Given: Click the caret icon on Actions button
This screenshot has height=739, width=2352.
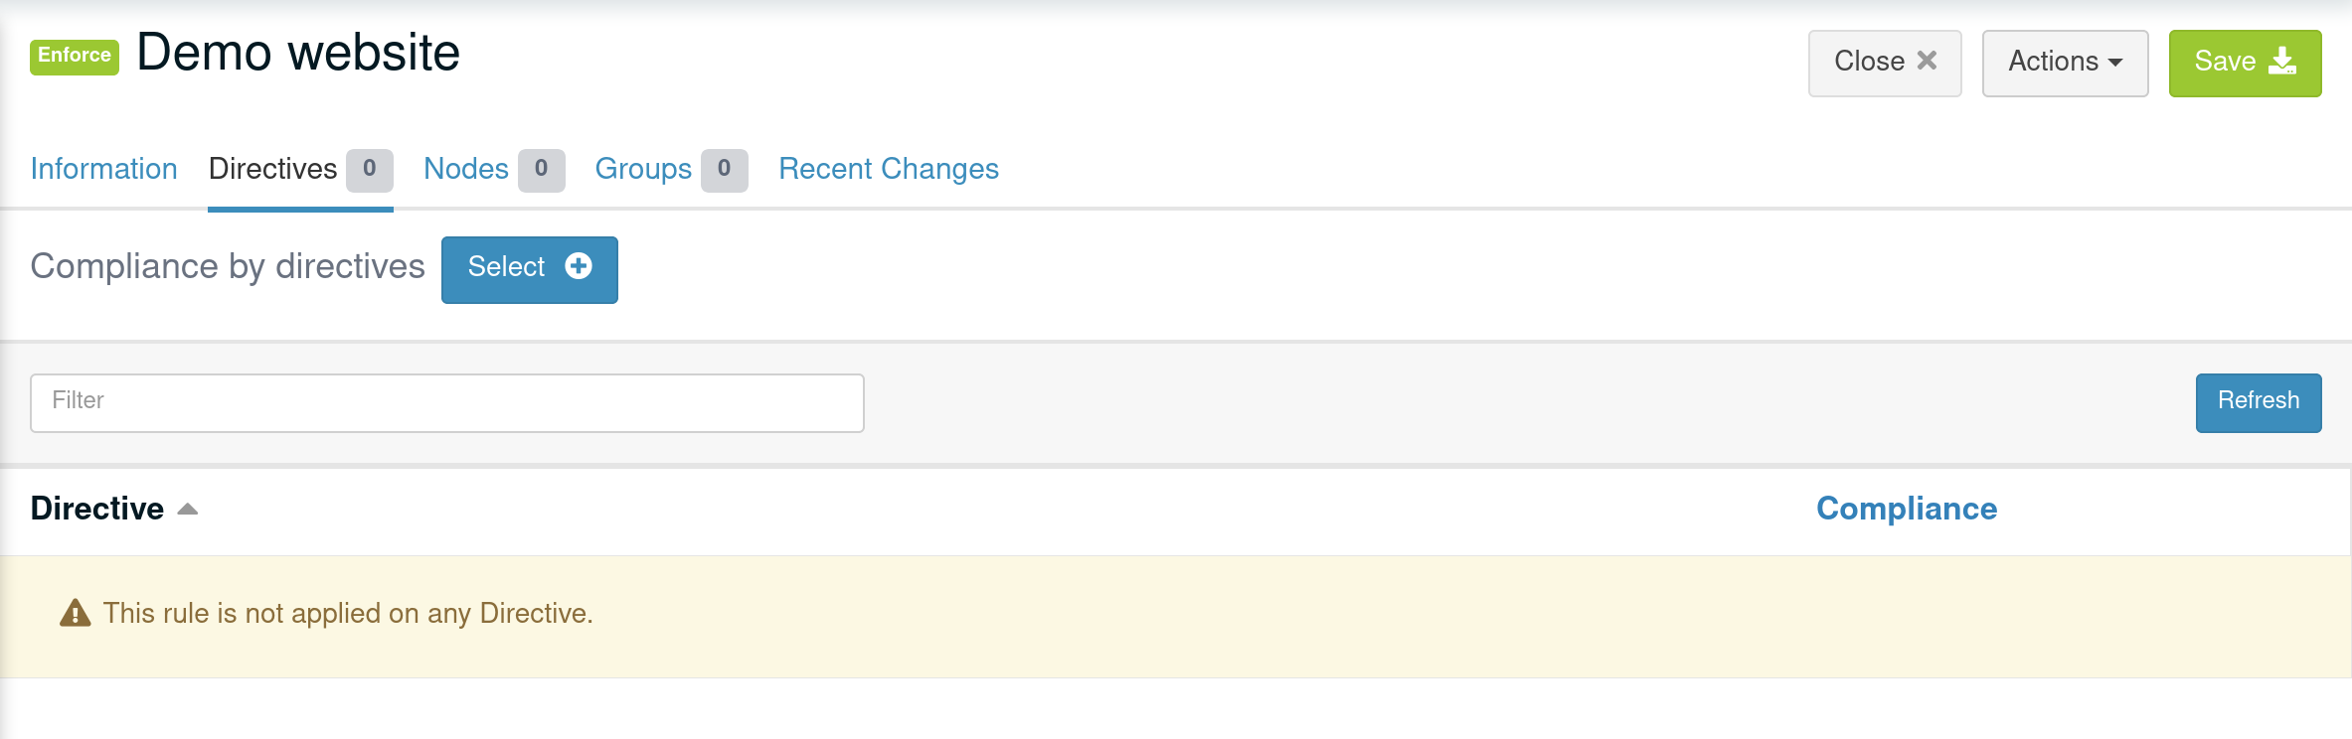Looking at the screenshot, I should (2116, 62).
